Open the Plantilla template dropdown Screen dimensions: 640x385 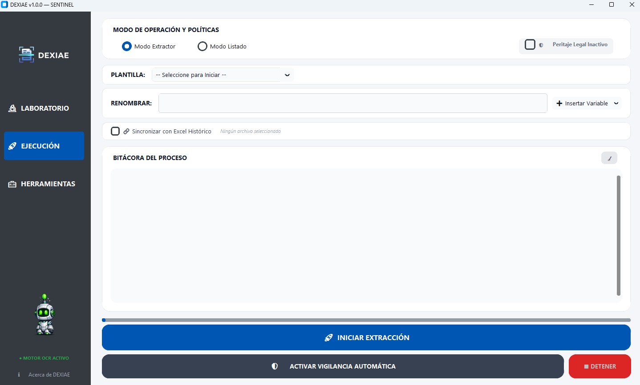coord(223,75)
